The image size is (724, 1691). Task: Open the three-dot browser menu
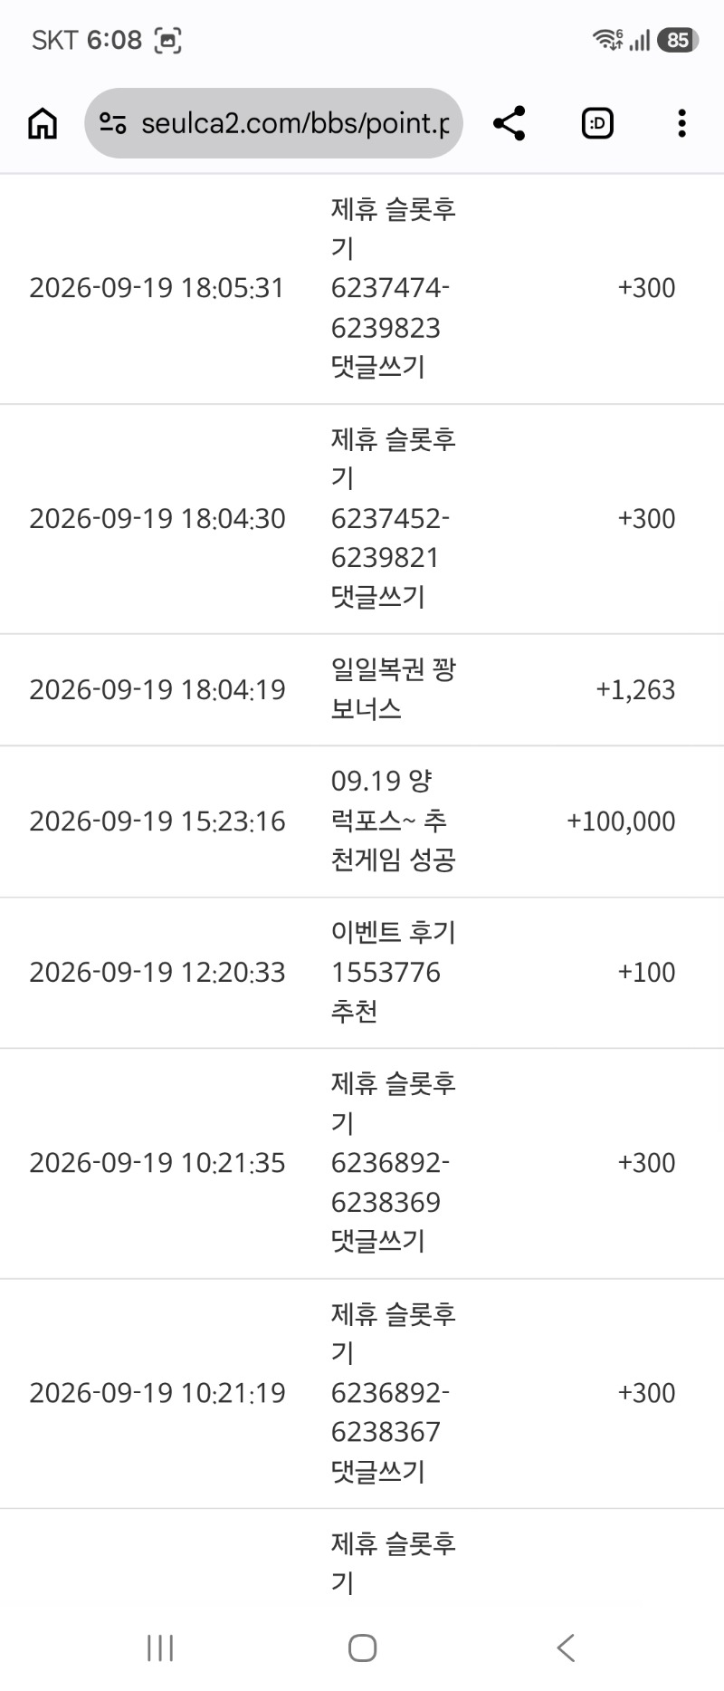[x=681, y=123]
